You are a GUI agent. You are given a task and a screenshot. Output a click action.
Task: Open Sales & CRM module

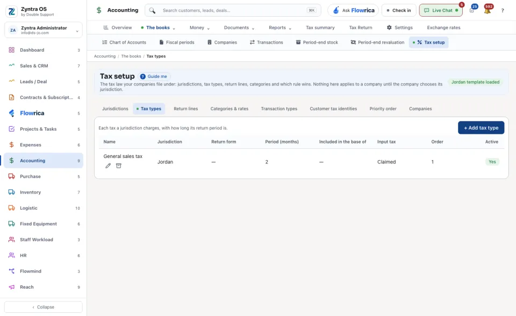(44, 66)
